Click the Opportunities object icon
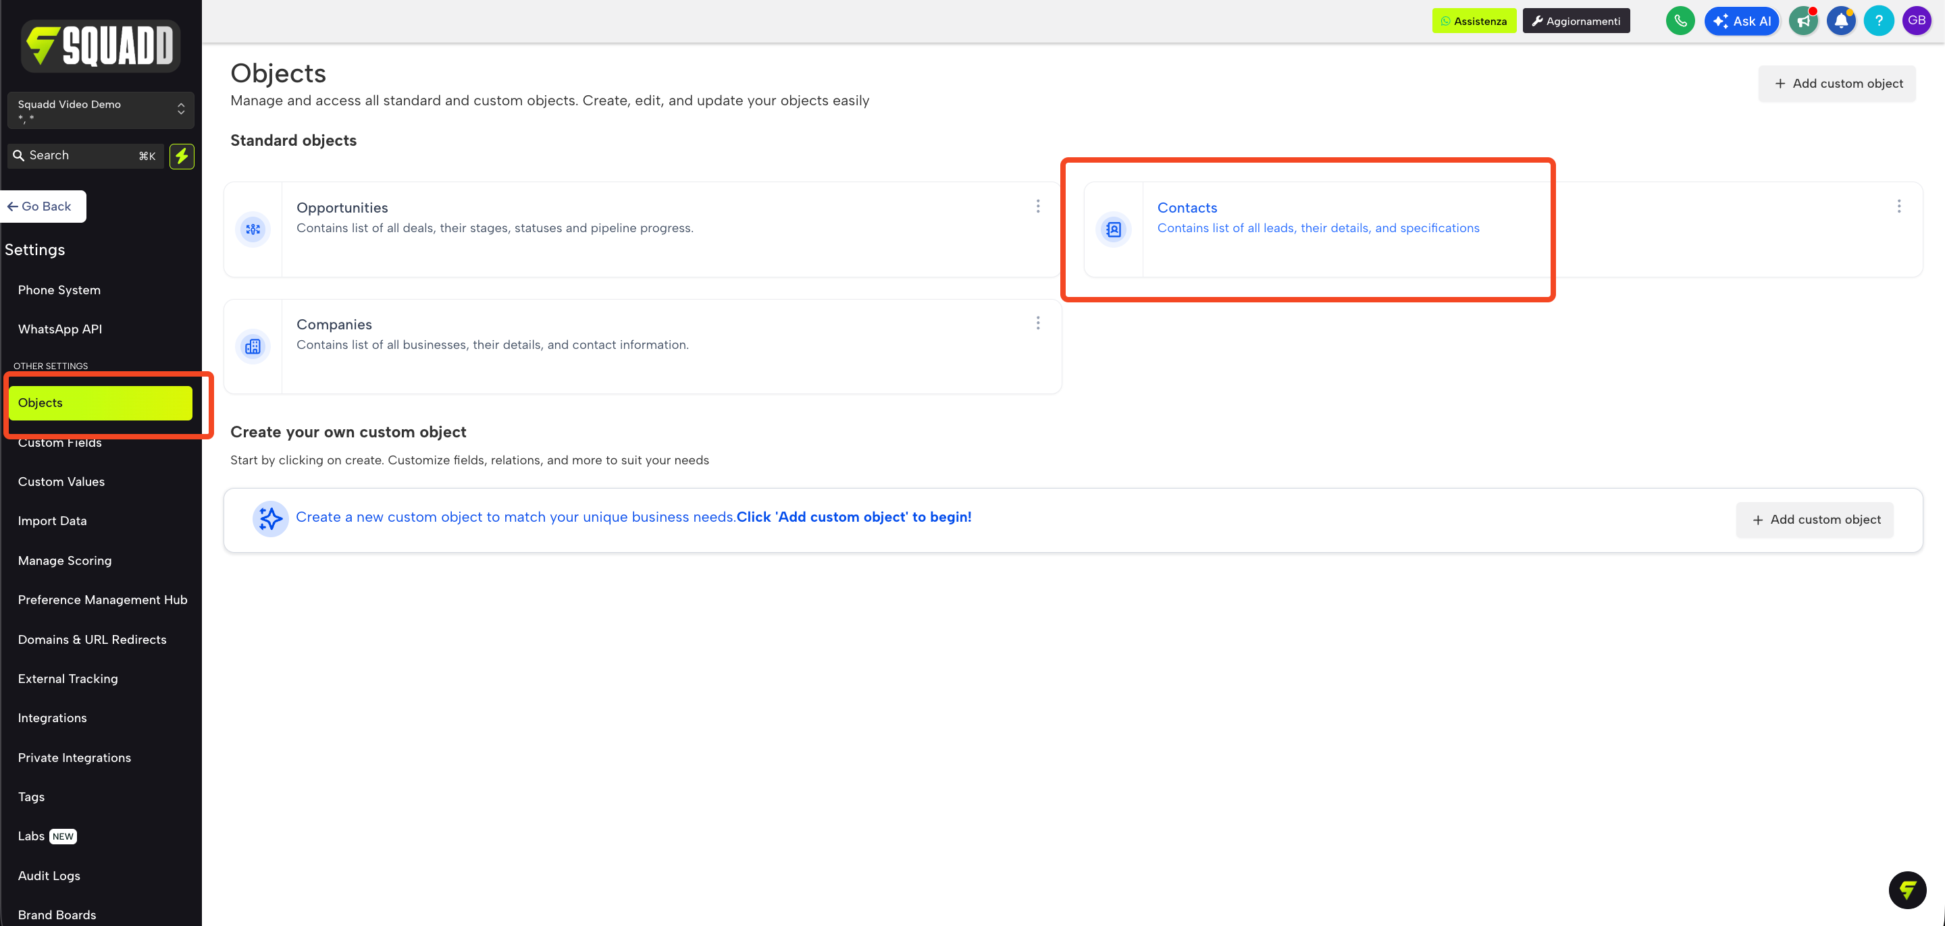Viewport: 1945px width, 926px height. click(x=253, y=229)
